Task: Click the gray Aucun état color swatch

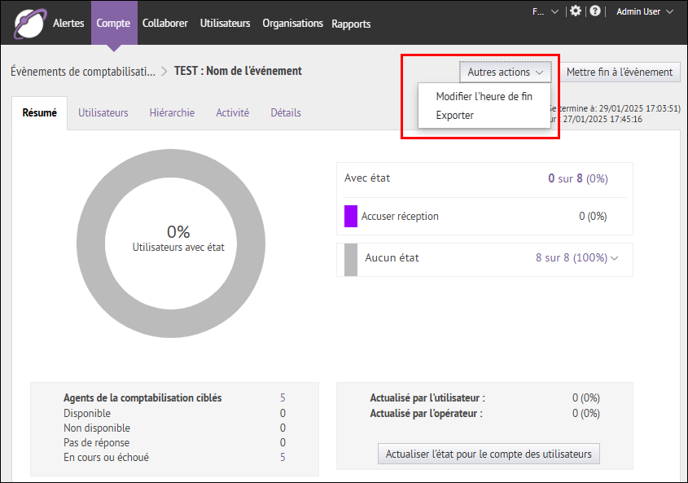Action: pos(351,258)
